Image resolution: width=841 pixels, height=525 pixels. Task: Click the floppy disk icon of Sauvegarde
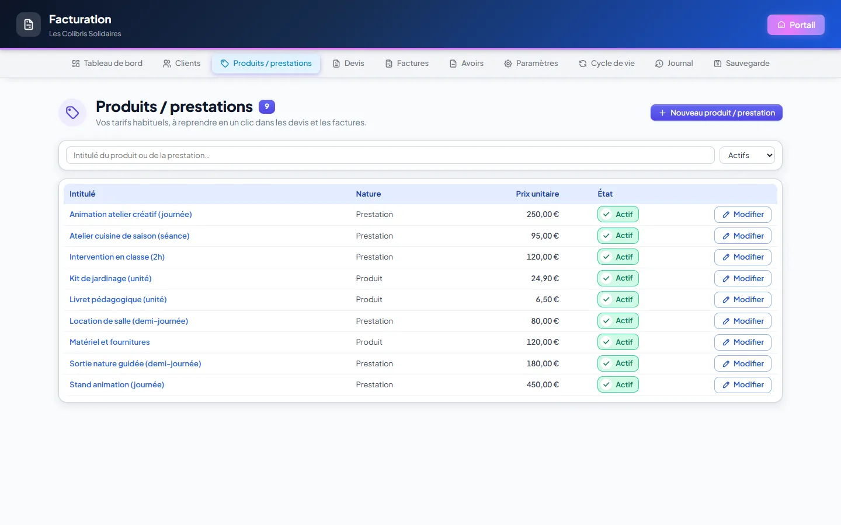[x=718, y=64]
